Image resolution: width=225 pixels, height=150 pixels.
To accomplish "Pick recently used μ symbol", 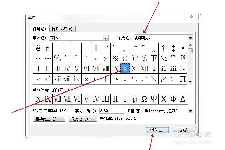I will tap(134, 99).
